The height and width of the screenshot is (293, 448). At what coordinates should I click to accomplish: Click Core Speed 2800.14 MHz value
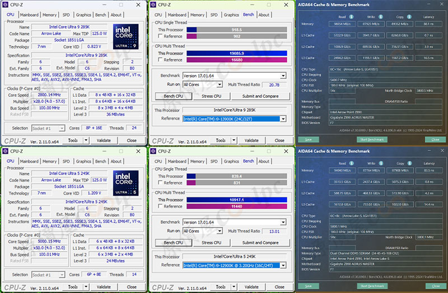point(49,94)
